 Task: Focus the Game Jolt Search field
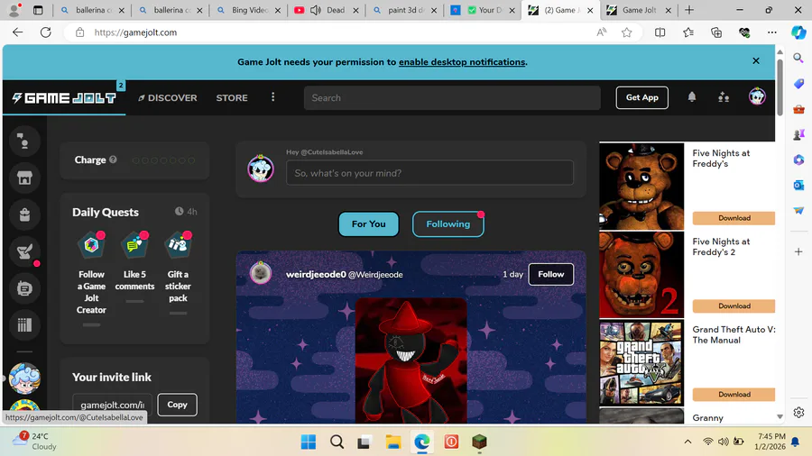point(452,97)
